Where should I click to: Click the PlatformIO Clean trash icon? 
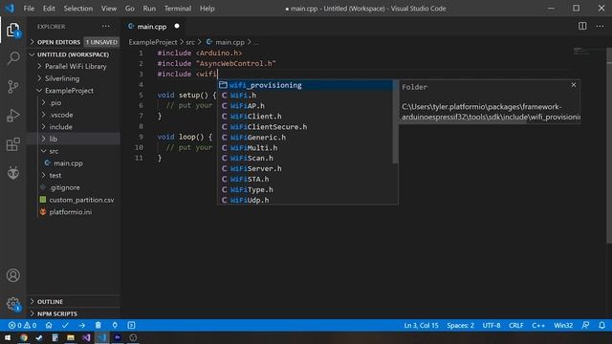[98, 325]
